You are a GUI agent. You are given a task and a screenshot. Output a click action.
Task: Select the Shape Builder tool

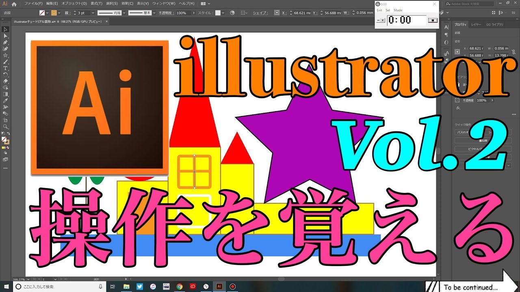click(x=6, y=88)
